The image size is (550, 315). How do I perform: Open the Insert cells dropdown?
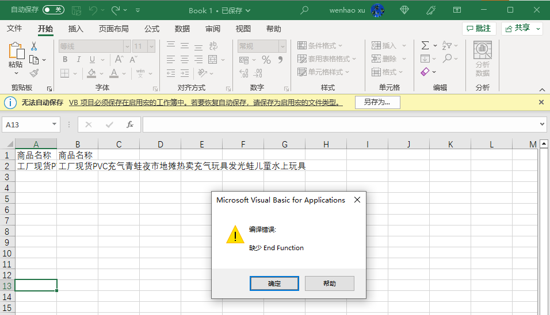point(404,45)
